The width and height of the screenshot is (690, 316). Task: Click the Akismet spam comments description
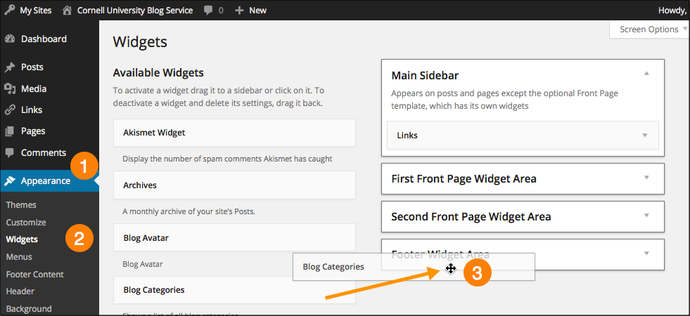[x=227, y=159]
